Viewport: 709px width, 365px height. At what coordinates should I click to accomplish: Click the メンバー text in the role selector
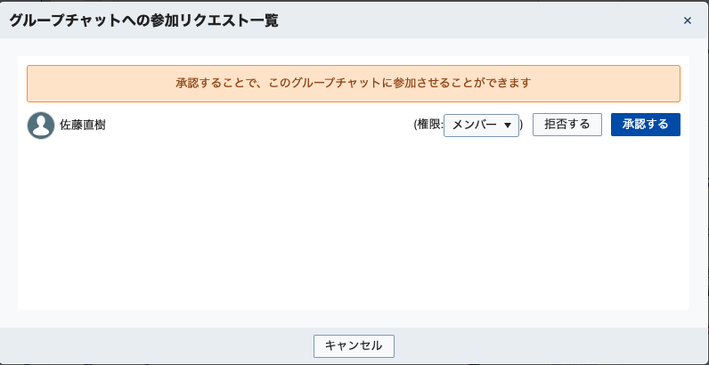click(474, 126)
